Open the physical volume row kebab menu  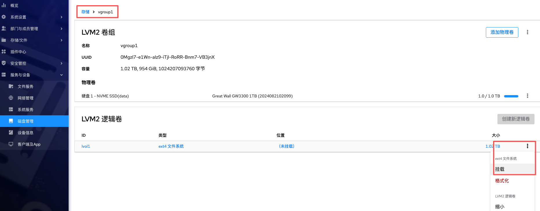click(x=528, y=96)
